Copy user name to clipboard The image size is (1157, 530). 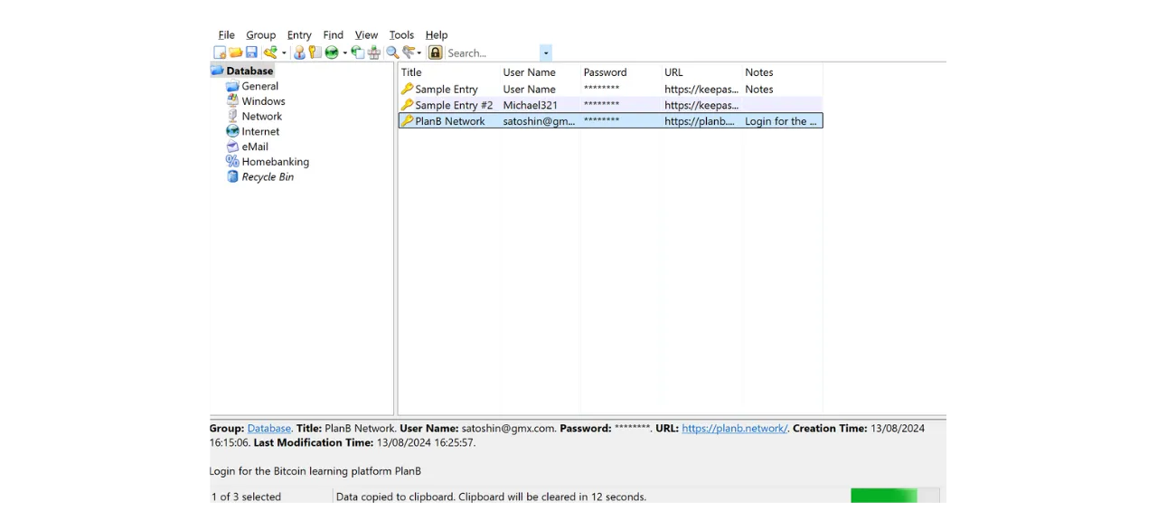point(299,52)
